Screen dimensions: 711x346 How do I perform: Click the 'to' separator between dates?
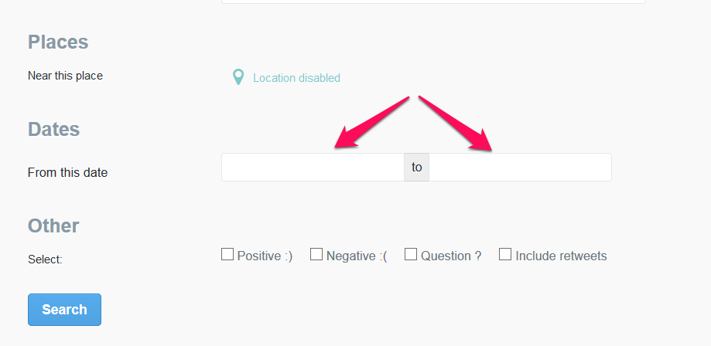click(417, 167)
